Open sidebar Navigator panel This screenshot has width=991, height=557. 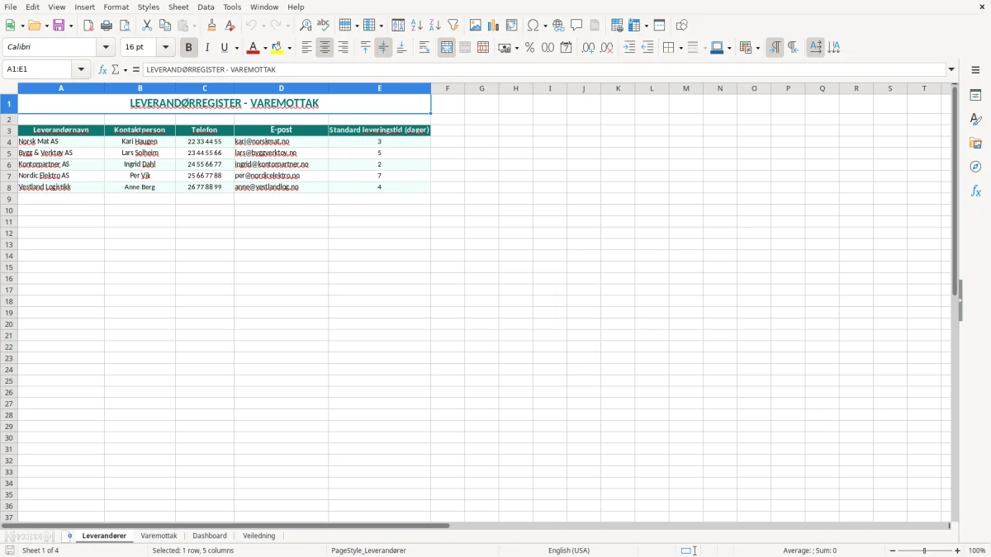click(x=975, y=168)
